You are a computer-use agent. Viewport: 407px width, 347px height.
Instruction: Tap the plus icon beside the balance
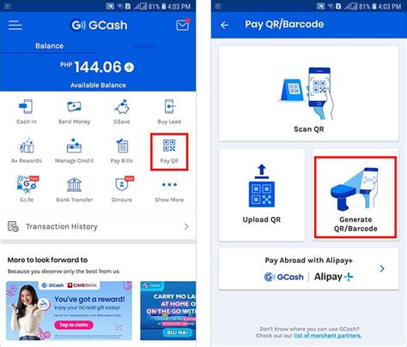pyautogui.click(x=129, y=68)
